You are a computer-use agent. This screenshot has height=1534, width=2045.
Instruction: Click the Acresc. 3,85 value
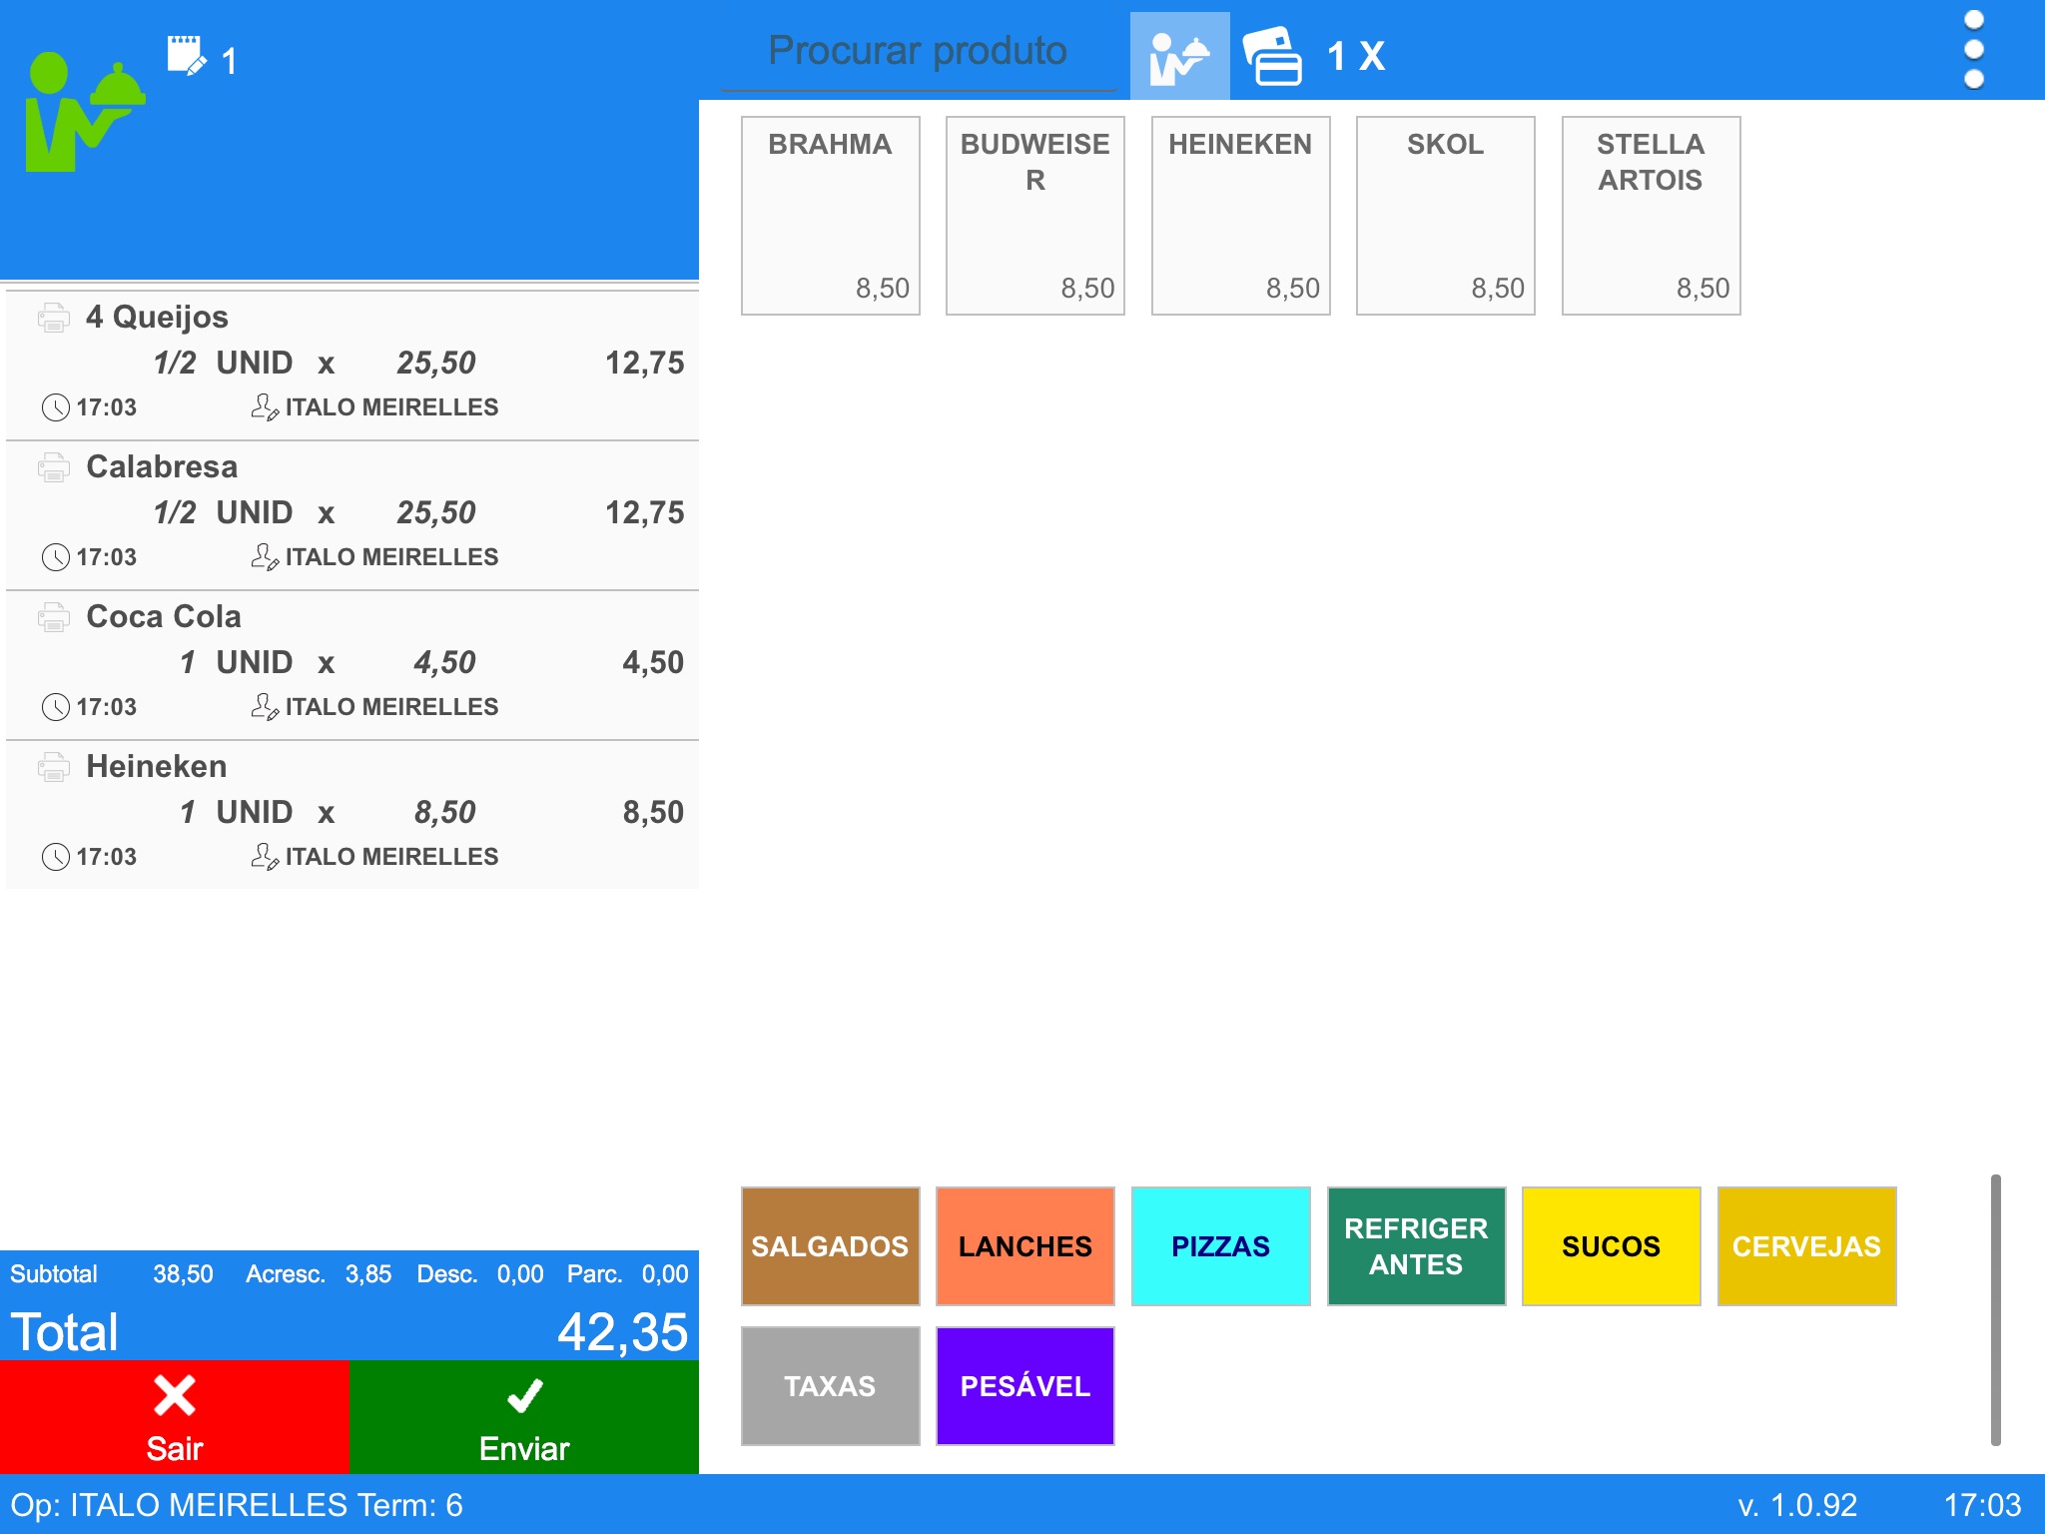pyautogui.click(x=368, y=1274)
